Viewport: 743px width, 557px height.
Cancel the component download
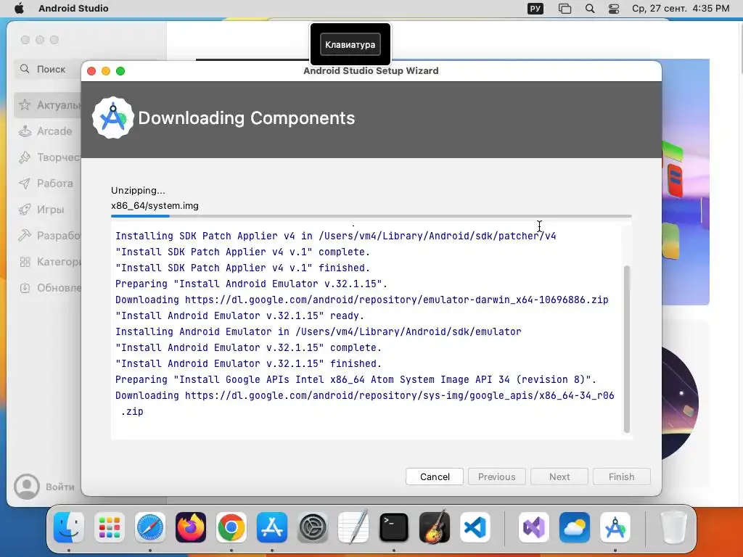point(435,476)
